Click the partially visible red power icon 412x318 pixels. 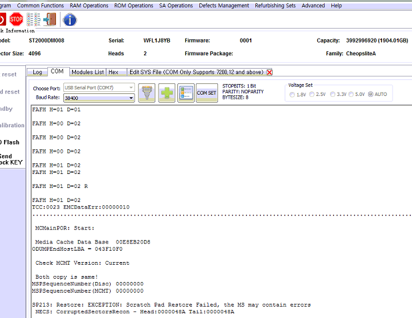pos(3,19)
